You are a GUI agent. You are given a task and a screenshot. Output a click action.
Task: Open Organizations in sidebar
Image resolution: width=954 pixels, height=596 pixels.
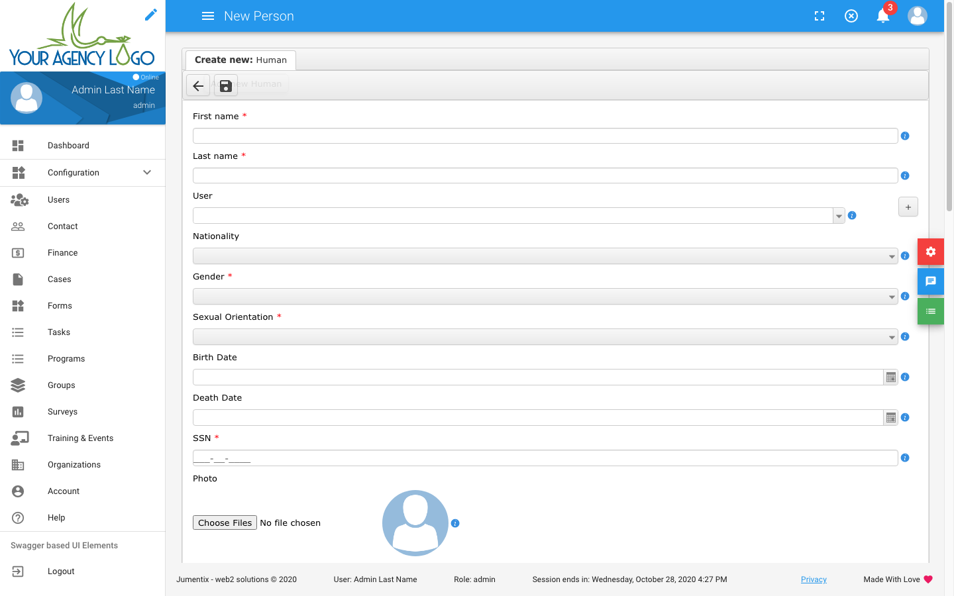coord(83,465)
